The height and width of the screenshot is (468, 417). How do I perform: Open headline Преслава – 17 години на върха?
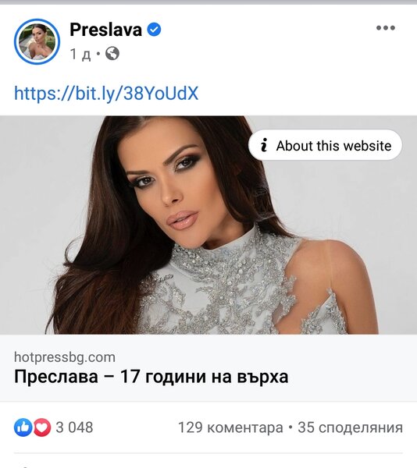[151, 377]
